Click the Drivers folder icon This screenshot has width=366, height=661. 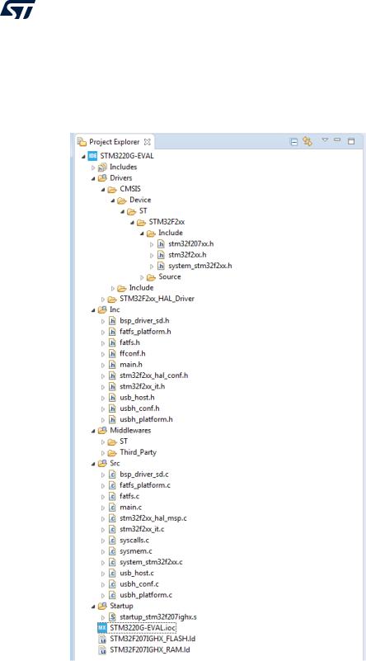[102, 178]
